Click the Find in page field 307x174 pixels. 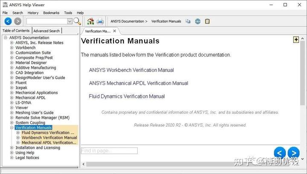(x=109, y=151)
